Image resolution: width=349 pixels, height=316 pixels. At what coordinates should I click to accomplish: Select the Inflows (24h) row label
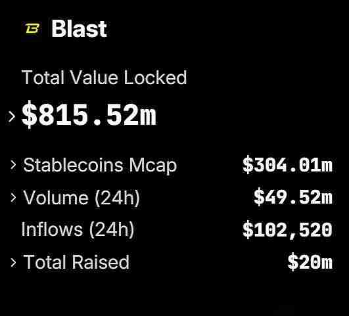pos(78,229)
